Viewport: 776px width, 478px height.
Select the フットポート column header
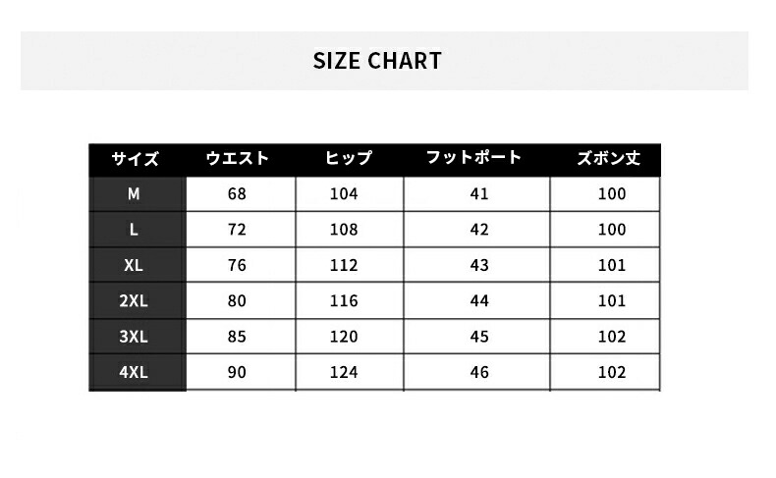(474, 158)
